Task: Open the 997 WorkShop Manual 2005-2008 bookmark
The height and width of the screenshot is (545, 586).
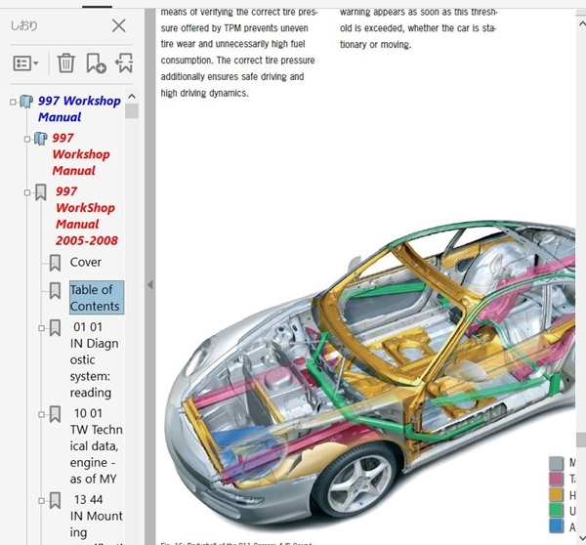Action: coord(86,216)
